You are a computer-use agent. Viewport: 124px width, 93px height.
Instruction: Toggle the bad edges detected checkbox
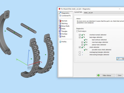click(80, 37)
